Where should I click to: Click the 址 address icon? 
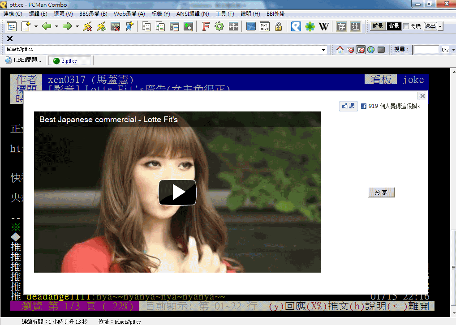pos(355,26)
